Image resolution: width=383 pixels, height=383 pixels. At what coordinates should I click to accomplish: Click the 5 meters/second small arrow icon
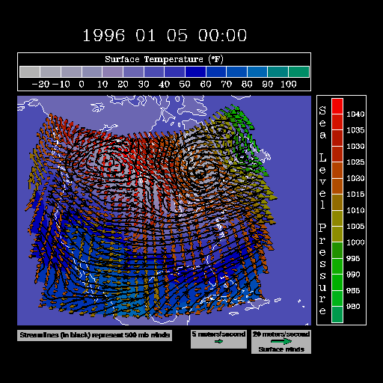pos(218,341)
